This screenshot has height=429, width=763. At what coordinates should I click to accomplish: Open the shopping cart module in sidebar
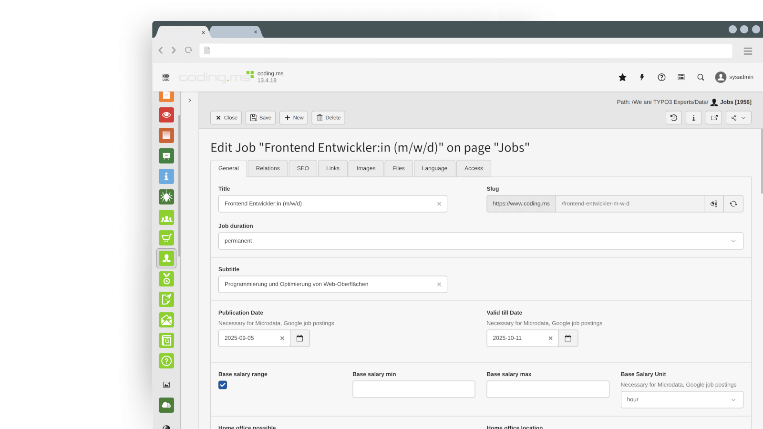pyautogui.click(x=166, y=238)
